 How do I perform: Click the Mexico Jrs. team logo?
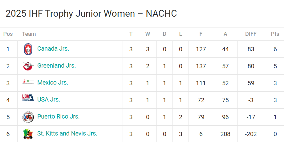[x=28, y=82]
